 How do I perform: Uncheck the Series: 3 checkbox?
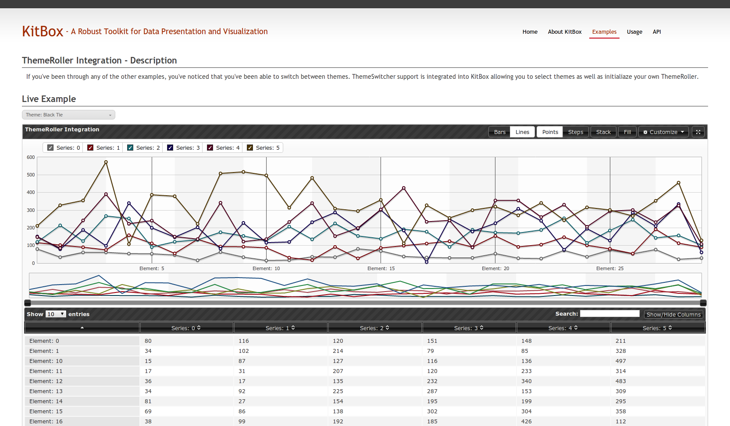(170, 148)
